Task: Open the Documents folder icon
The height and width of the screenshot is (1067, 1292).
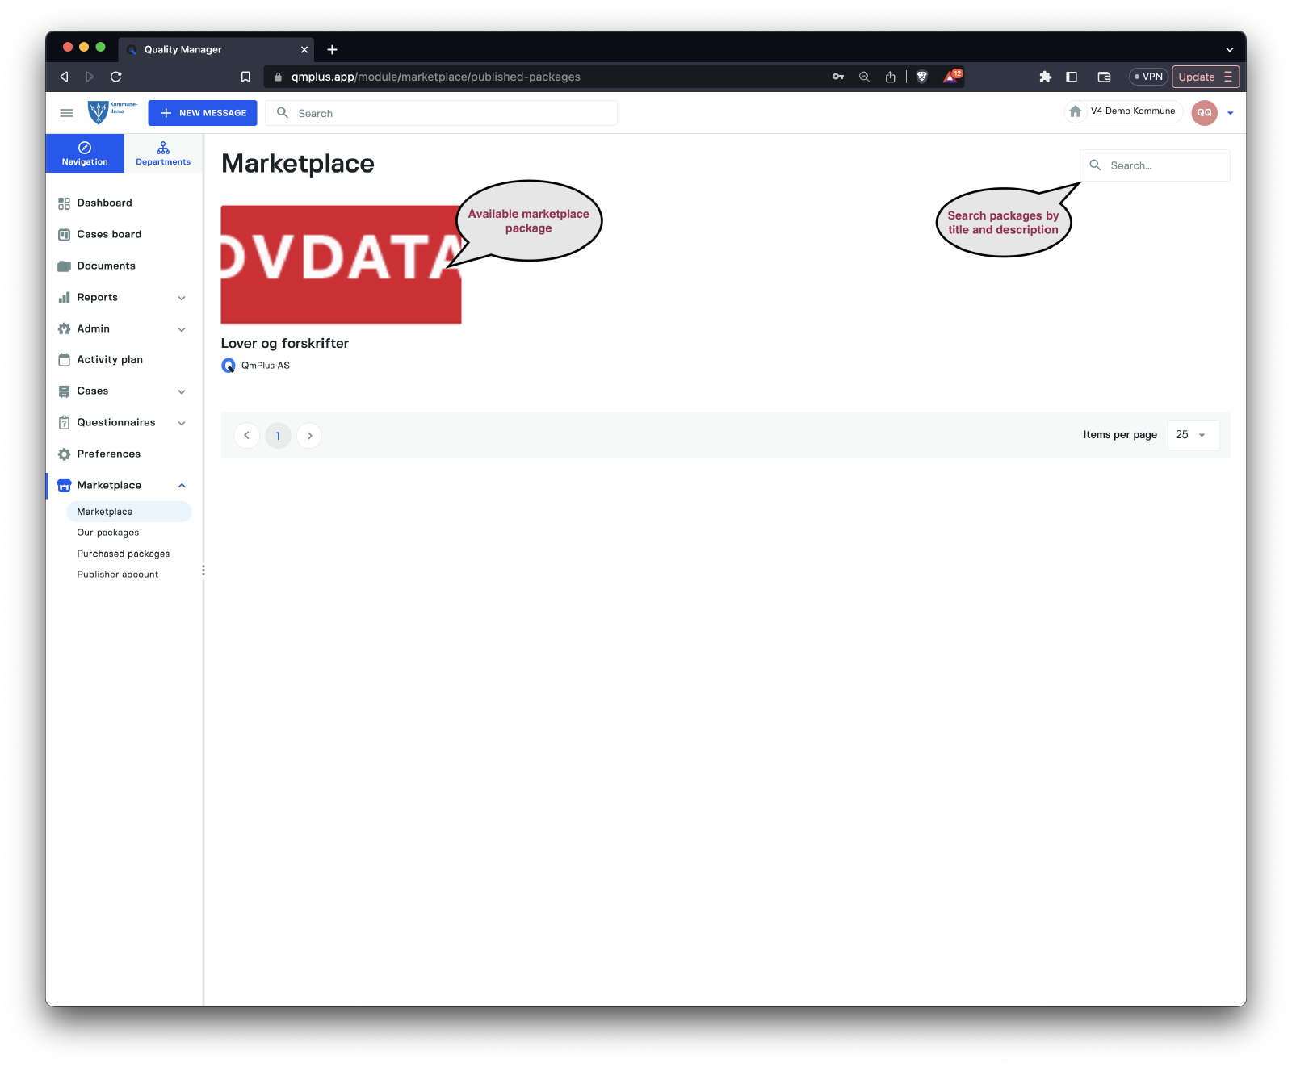Action: 64,266
